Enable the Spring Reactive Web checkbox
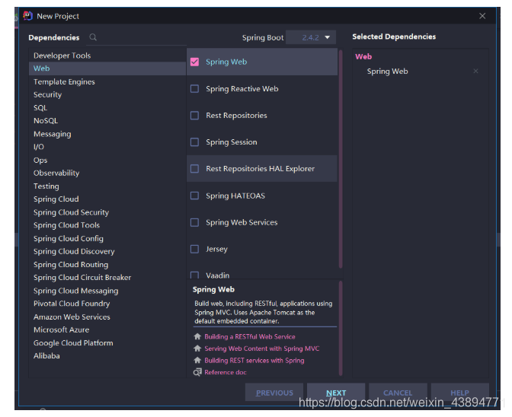This screenshot has height=417, width=512. (194, 89)
